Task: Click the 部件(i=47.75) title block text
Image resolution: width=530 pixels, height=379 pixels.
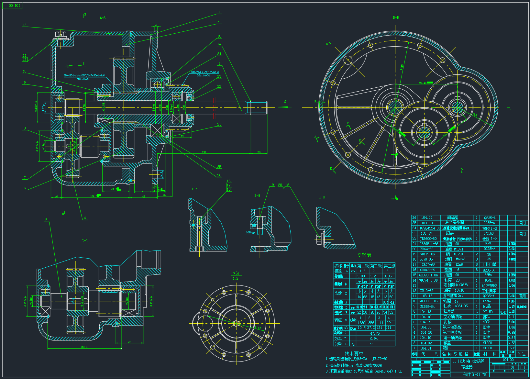Action: click(475, 374)
